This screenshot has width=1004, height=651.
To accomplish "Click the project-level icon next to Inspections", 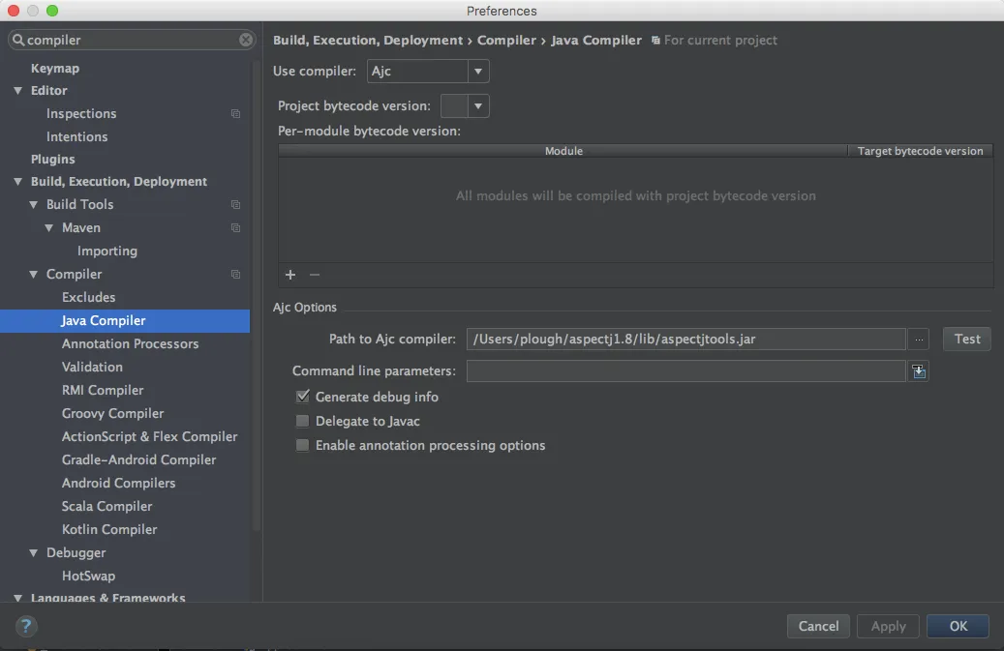I will coord(235,114).
